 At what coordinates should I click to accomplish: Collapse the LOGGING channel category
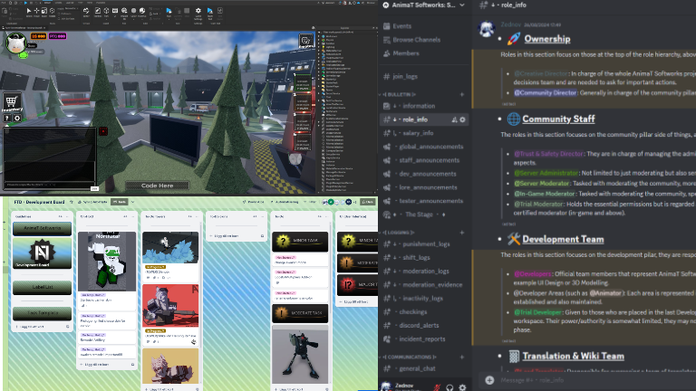tap(400, 231)
